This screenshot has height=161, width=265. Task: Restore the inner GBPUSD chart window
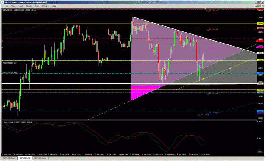click(x=259, y=6)
